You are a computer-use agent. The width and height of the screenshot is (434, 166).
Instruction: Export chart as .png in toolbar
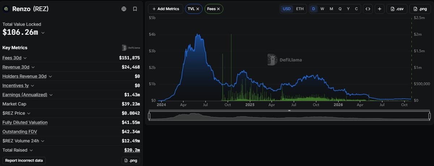[x=420, y=9]
